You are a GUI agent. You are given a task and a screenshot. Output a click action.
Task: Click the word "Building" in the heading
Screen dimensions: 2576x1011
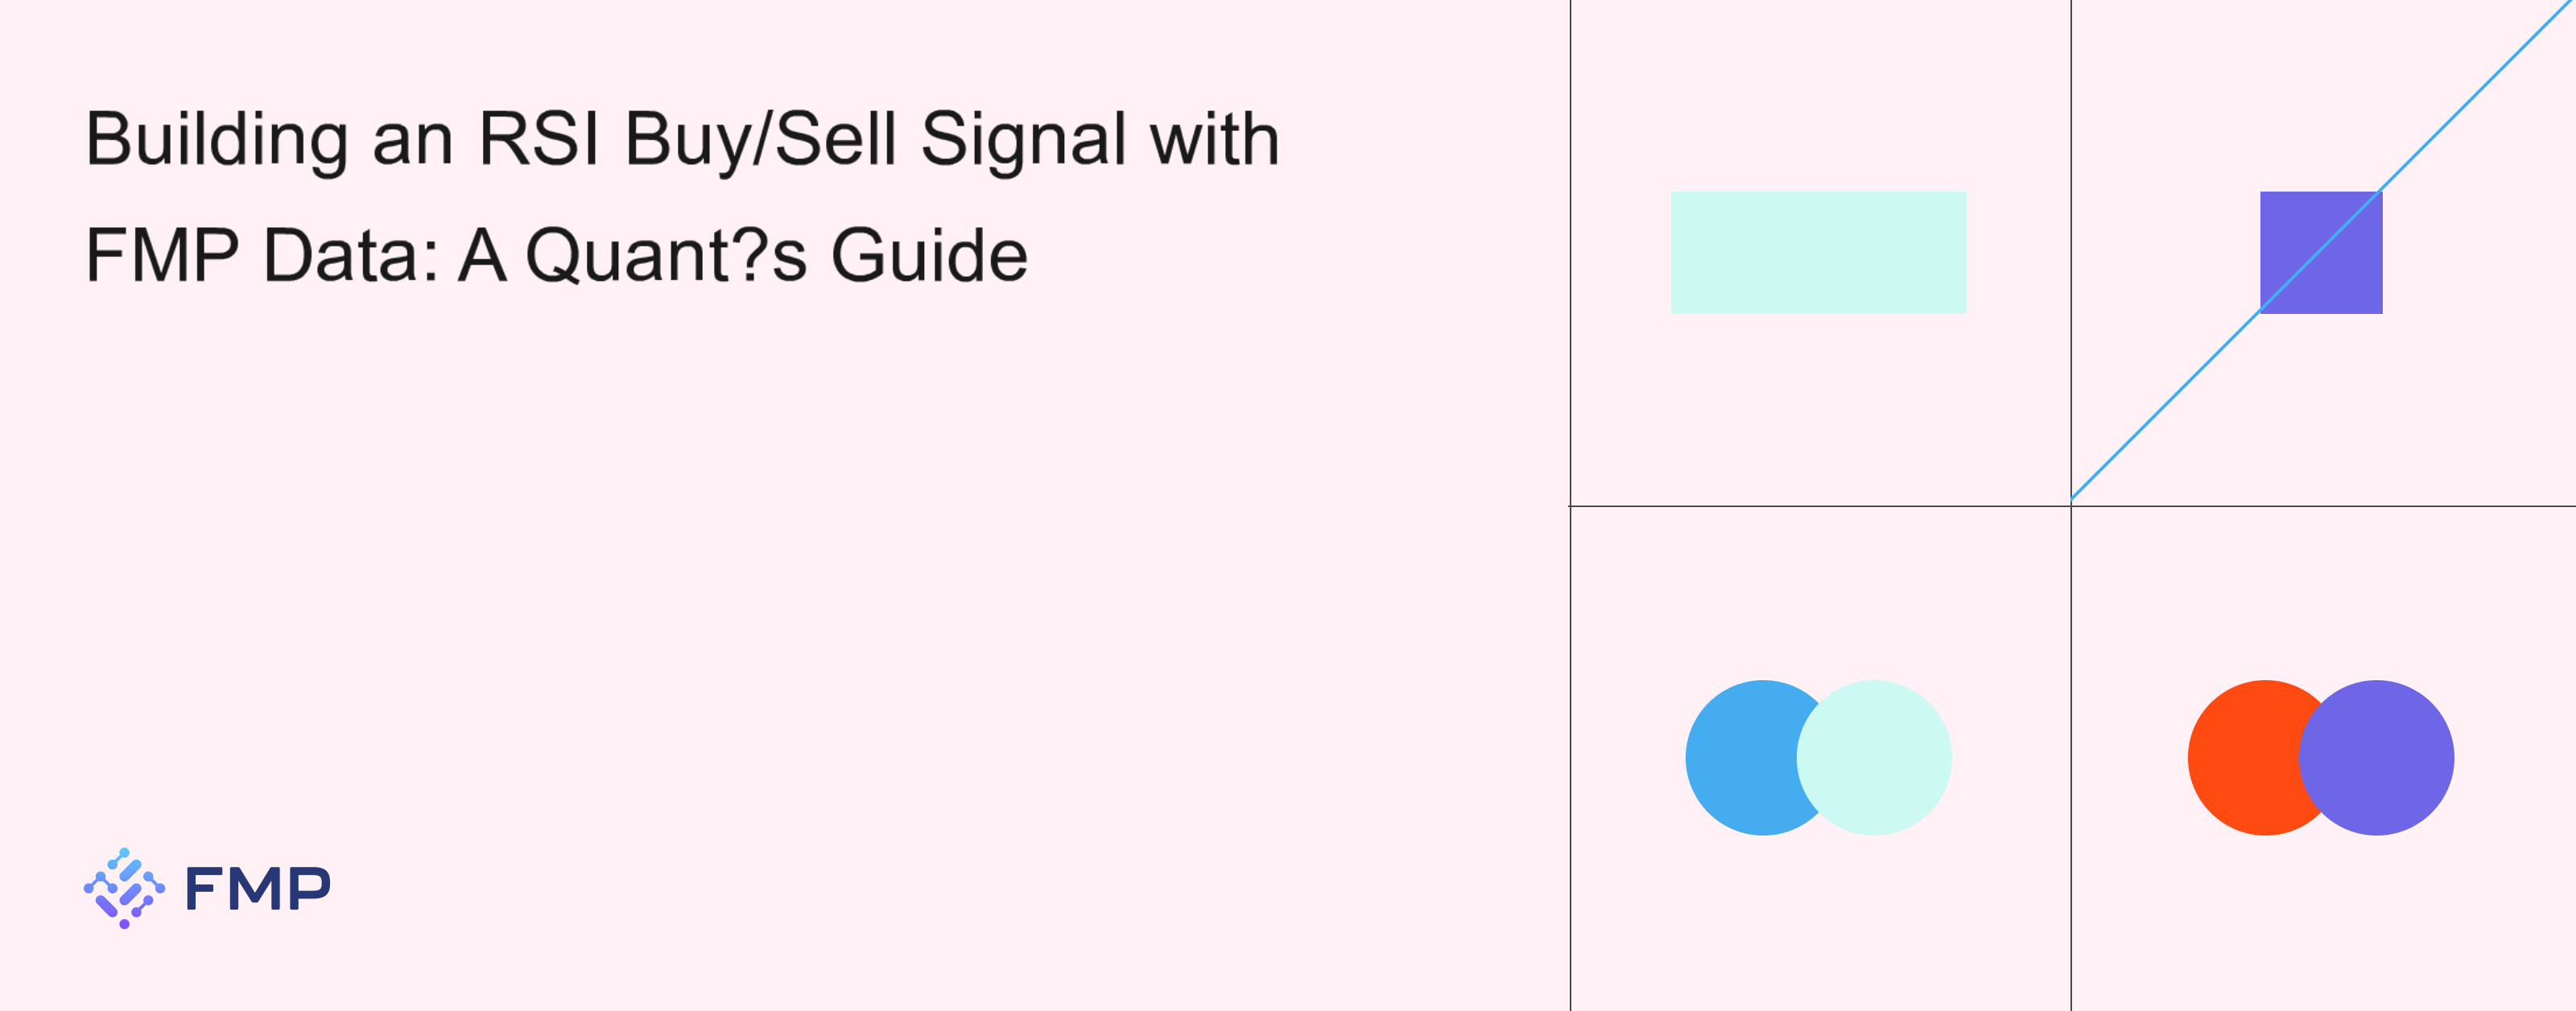pyautogui.click(x=217, y=141)
